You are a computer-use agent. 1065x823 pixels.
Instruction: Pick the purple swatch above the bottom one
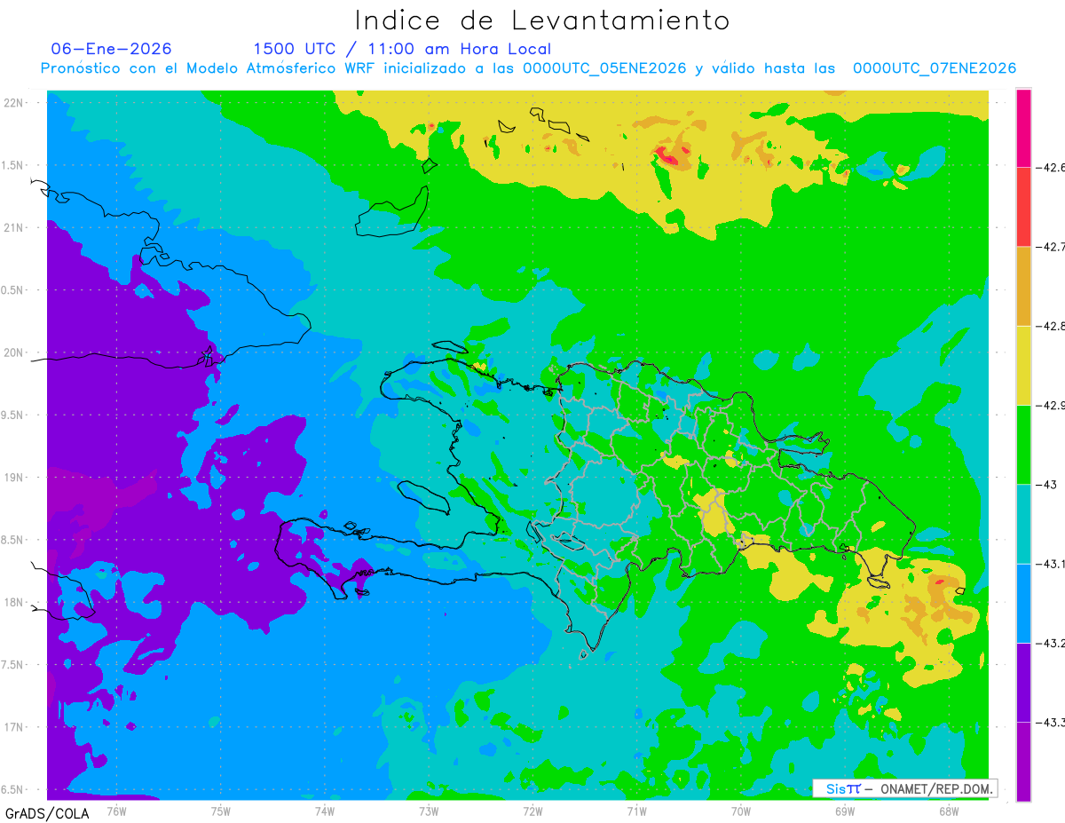[x=1023, y=682]
